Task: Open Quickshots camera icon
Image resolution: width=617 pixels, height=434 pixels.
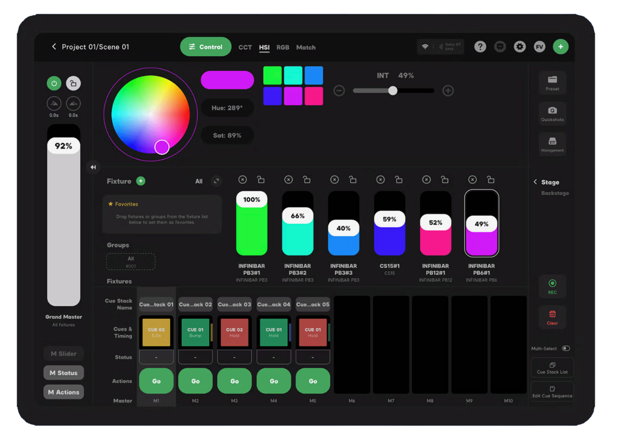Action: 552,113
